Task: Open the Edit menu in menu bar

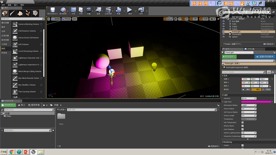Action: (x=9, y=5)
